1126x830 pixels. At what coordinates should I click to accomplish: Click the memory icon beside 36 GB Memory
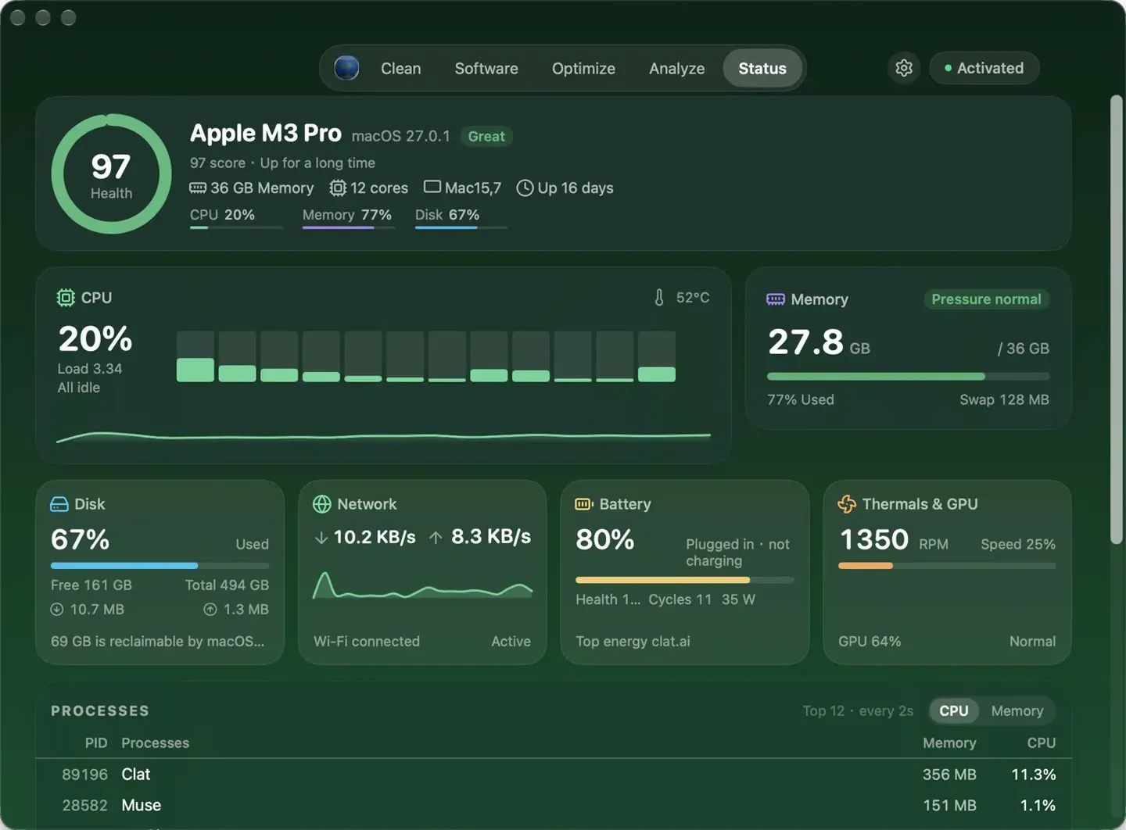click(198, 188)
